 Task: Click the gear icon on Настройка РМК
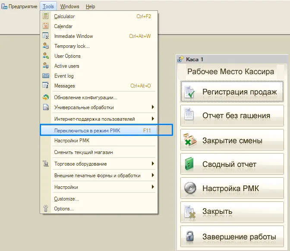[190, 188]
